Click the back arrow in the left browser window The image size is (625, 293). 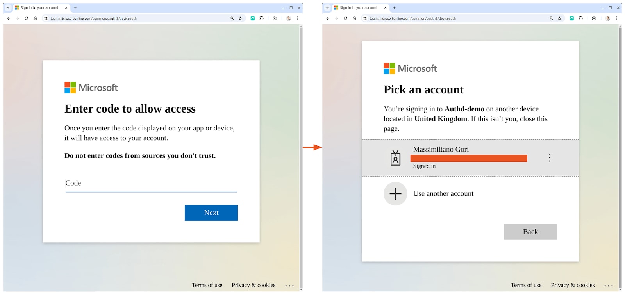tap(9, 18)
